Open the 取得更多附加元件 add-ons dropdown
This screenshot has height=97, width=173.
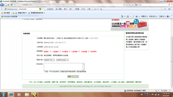click(x=37, y=13)
